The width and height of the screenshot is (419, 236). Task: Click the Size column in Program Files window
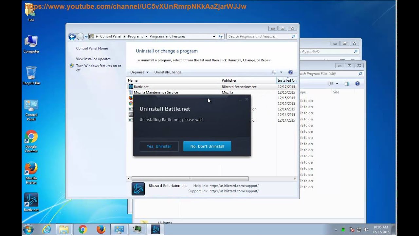pyautogui.click(x=336, y=92)
